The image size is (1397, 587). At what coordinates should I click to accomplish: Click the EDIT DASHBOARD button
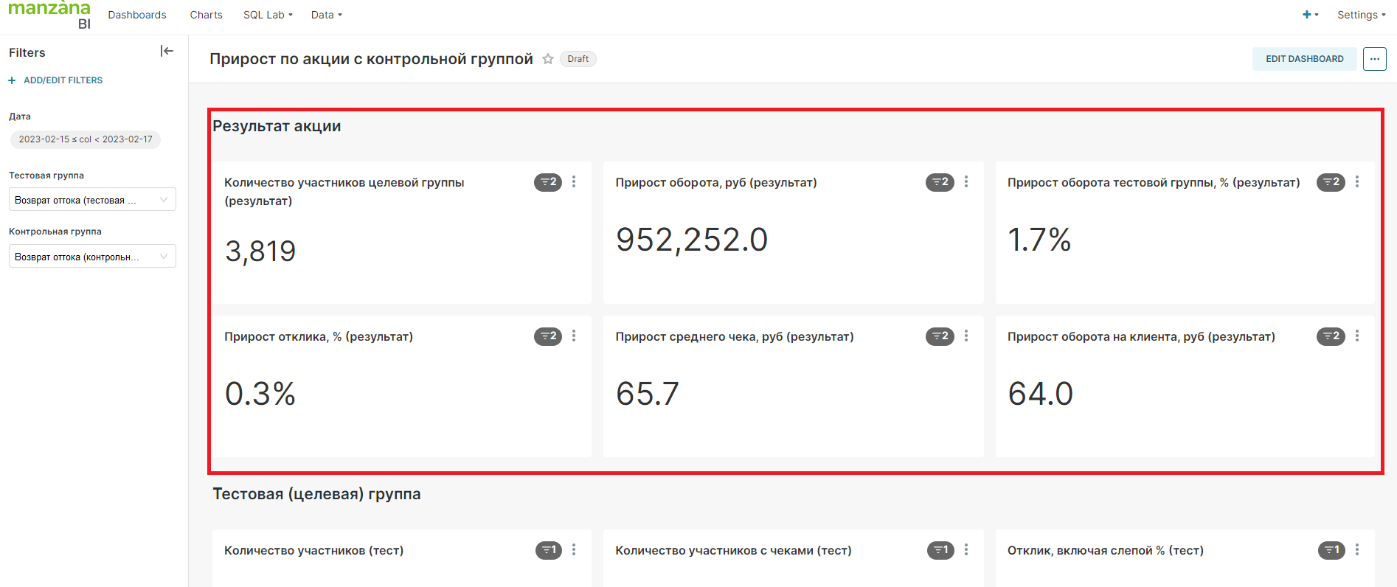click(1304, 59)
